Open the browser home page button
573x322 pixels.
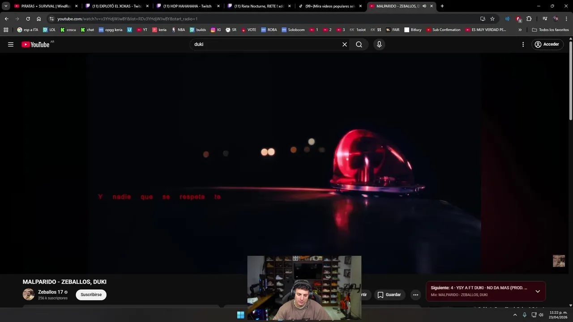tap(38, 19)
